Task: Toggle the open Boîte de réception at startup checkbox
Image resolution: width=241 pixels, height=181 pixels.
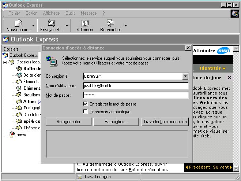Action: [x=79, y=164]
